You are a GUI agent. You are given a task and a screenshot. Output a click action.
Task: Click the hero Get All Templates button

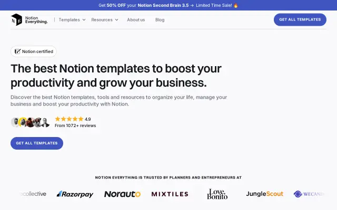tap(37, 143)
